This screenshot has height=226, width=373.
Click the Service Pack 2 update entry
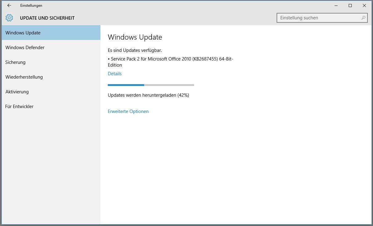[171, 62]
